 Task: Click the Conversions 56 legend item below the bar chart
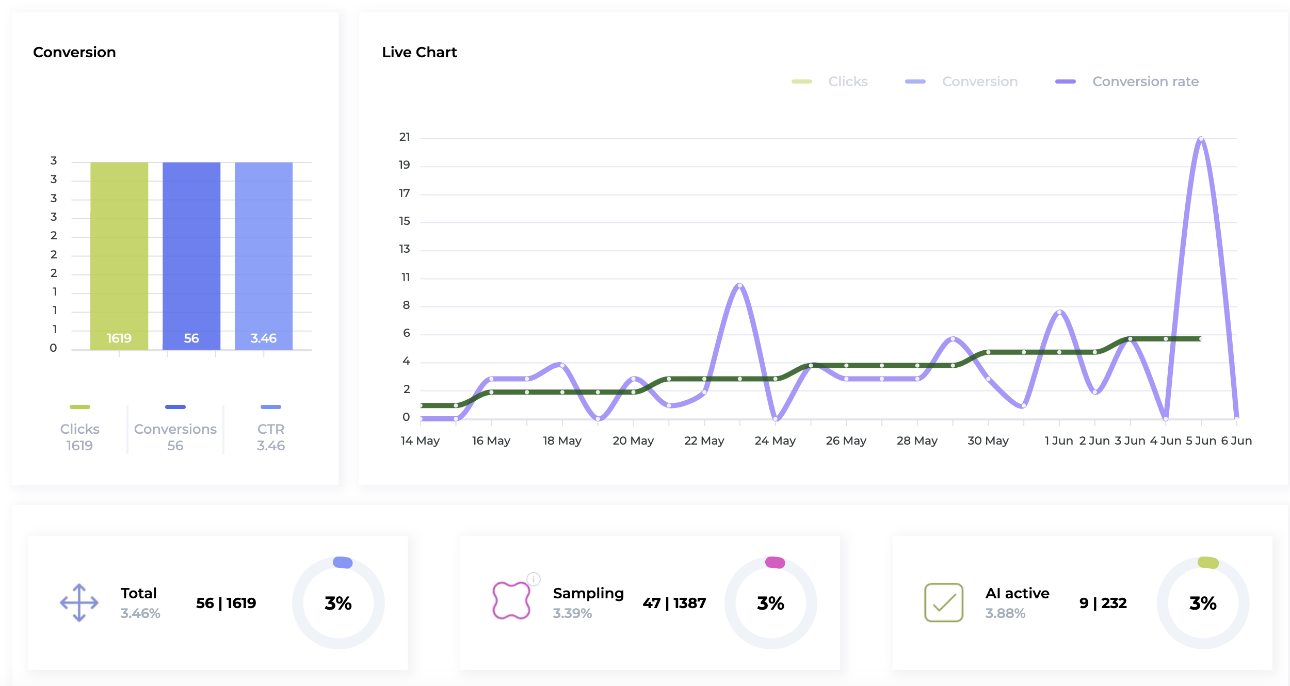coord(175,436)
